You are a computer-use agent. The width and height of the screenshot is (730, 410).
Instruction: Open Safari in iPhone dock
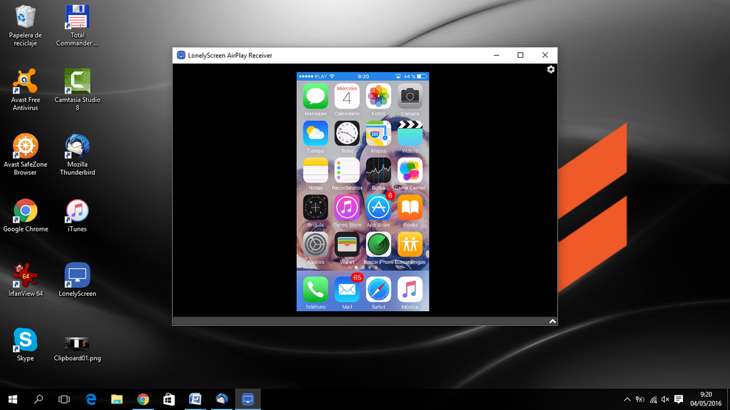click(378, 289)
